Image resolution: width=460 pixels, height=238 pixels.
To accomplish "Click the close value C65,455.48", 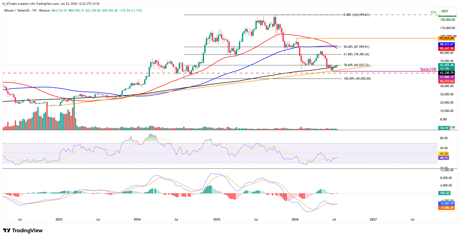I will [x=110, y=11].
